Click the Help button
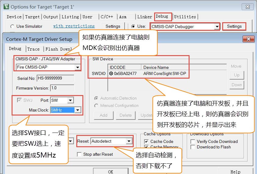Viewport: 257px width, 174px height. pyautogui.click(x=235, y=171)
